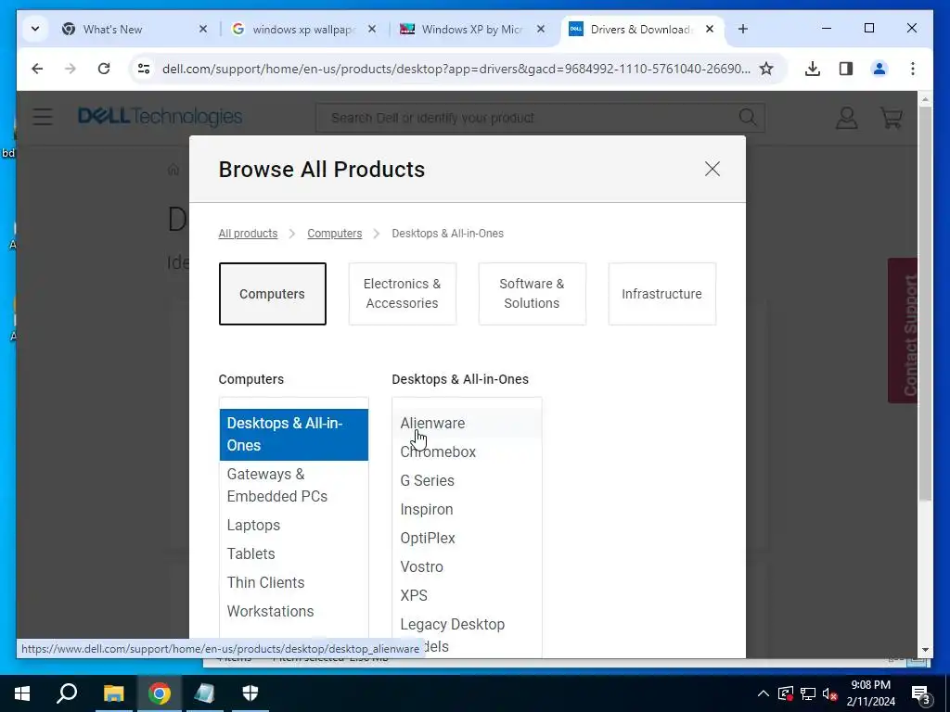This screenshot has width=950, height=712.
Task: Go back to previous page
Action: [x=37, y=69]
